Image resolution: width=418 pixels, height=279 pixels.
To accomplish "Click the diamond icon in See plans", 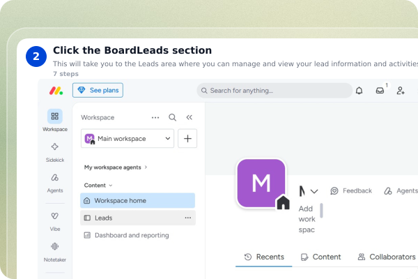I will [82, 90].
